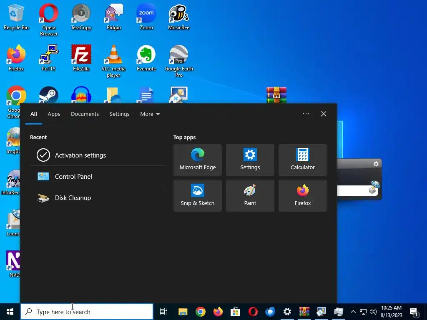Open Firefox desktop shortcut
The image size is (427, 320).
16,58
